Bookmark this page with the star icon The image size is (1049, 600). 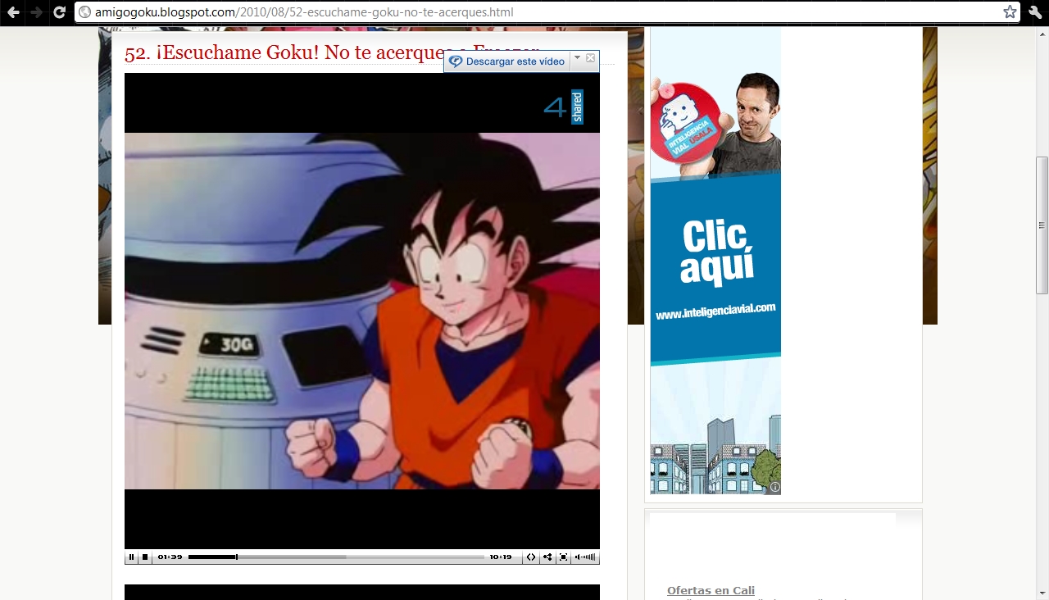(x=1010, y=12)
